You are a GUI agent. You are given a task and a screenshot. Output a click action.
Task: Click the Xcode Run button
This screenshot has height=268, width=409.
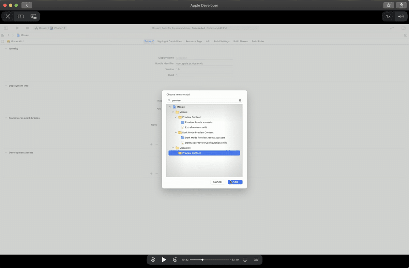[x=17, y=28]
